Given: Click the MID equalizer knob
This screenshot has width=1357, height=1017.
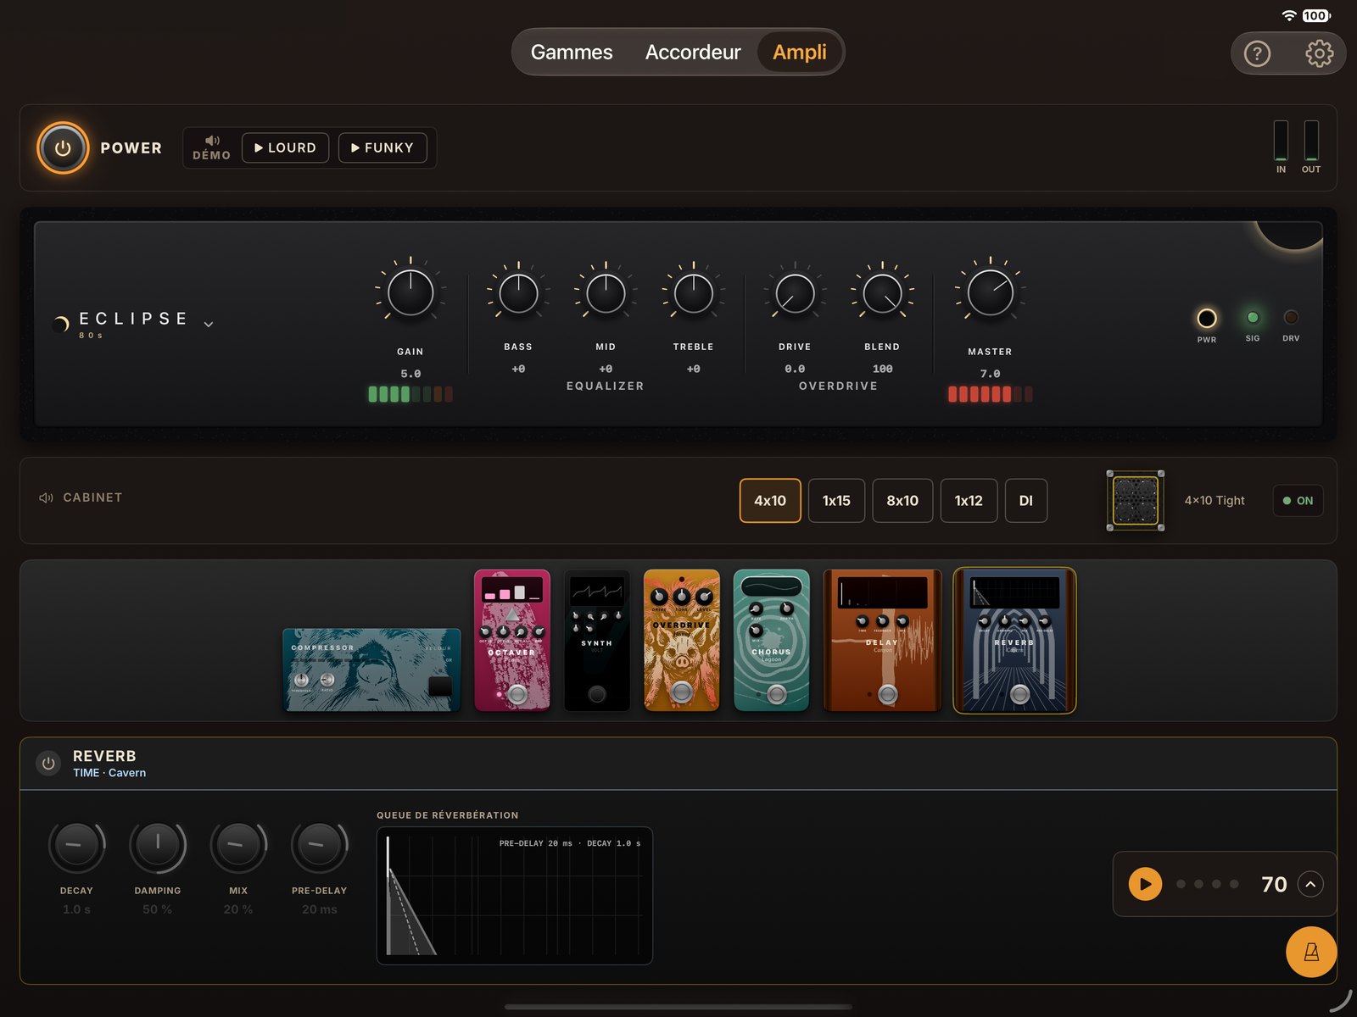Looking at the screenshot, I should pos(606,294).
